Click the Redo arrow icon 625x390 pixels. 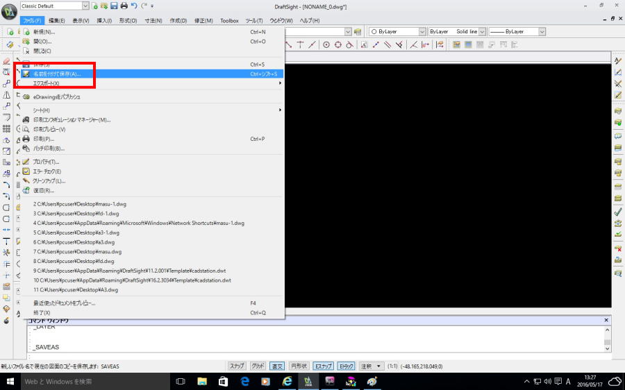[144, 6]
